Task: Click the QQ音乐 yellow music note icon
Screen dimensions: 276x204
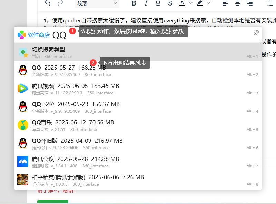Action: pos(23,125)
